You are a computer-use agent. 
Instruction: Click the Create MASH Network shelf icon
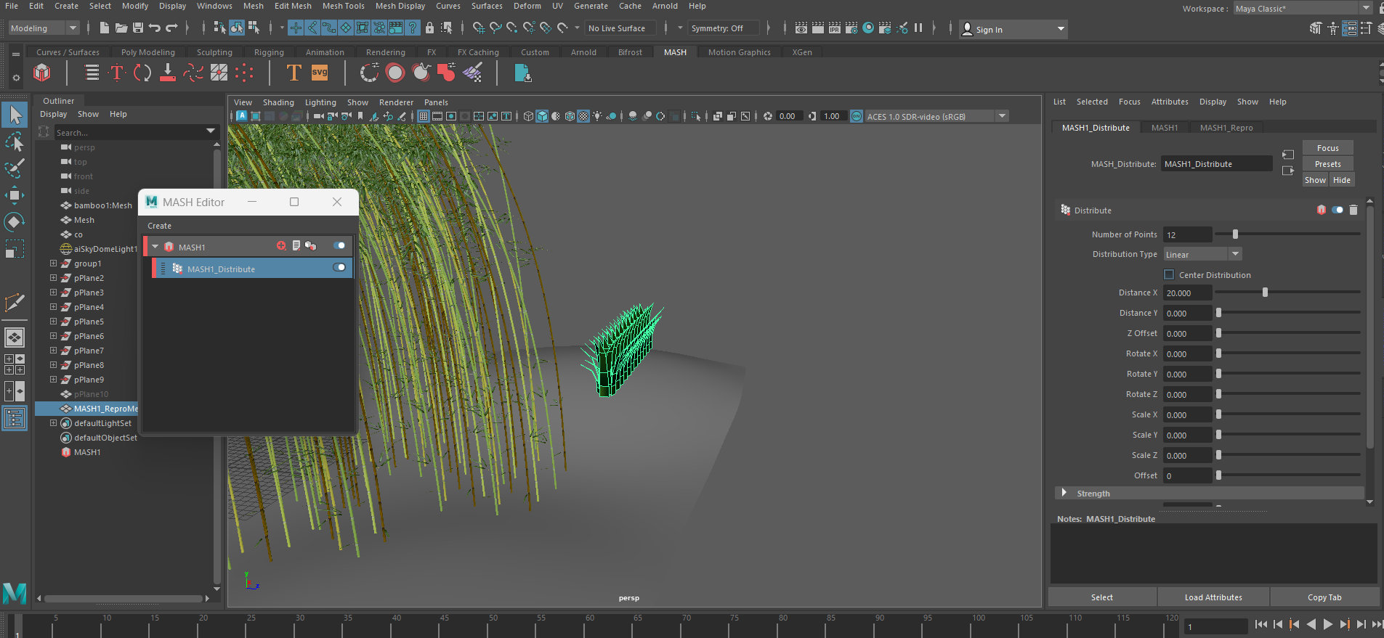tap(42, 73)
